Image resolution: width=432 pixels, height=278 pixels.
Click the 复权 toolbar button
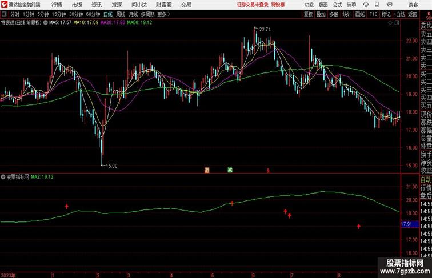click(309, 14)
